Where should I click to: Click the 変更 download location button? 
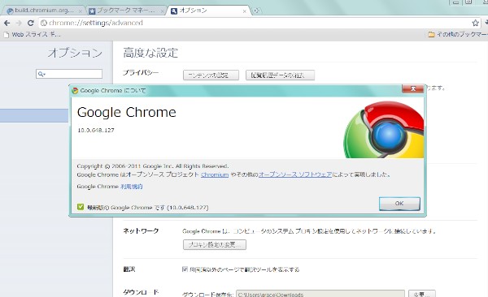pos(422,294)
